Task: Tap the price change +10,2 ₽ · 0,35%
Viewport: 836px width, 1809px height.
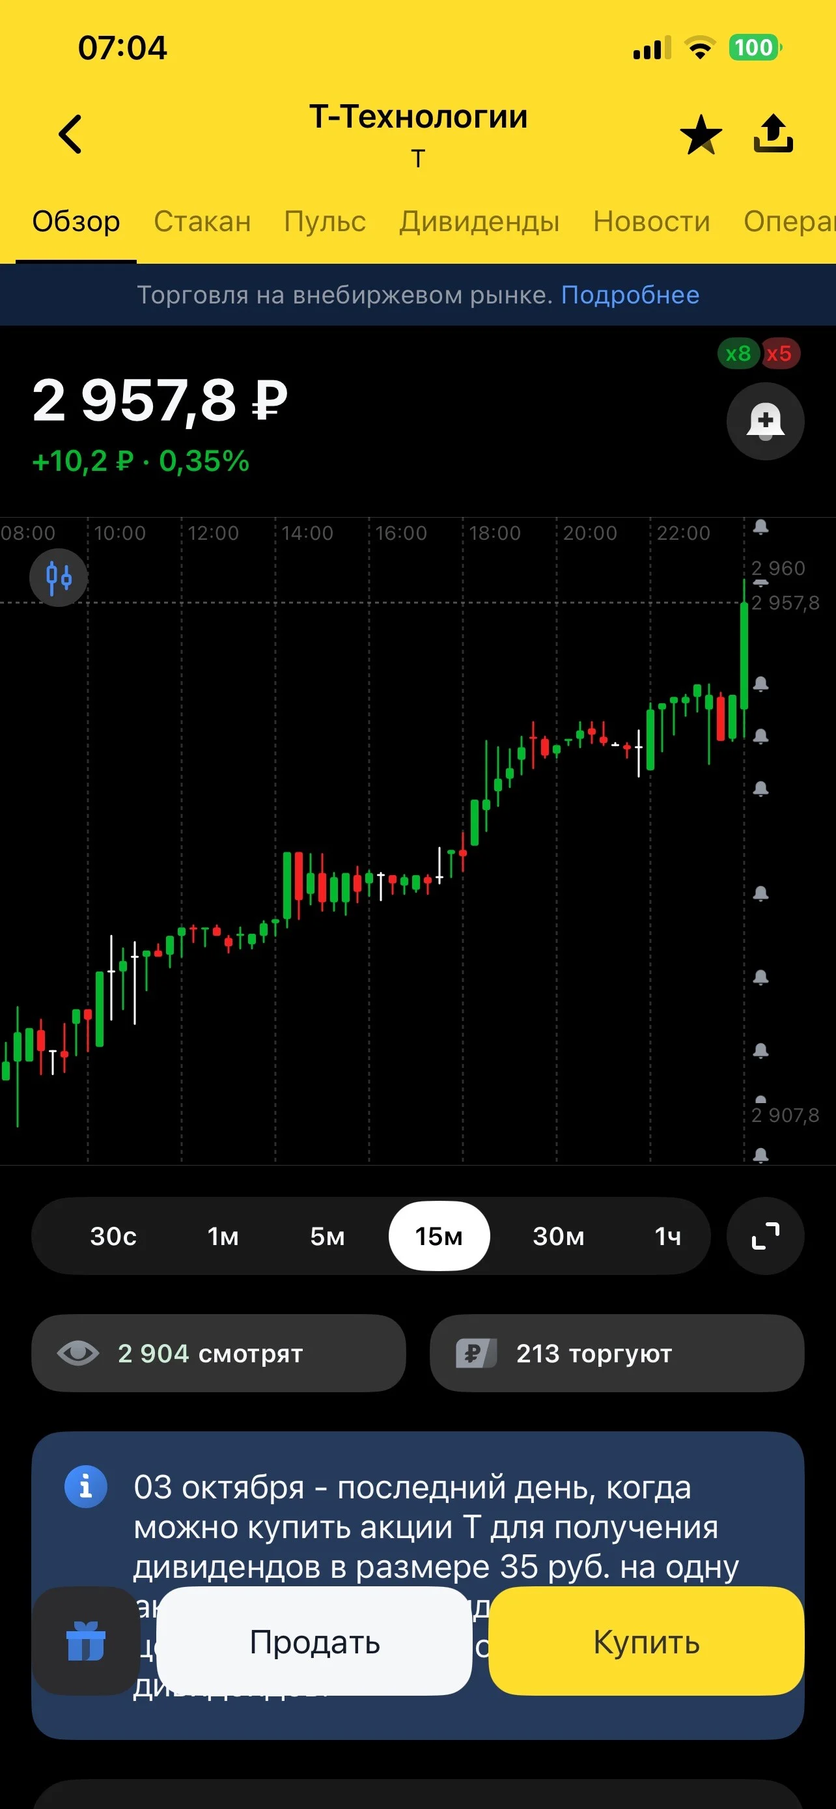Action: 141,462
